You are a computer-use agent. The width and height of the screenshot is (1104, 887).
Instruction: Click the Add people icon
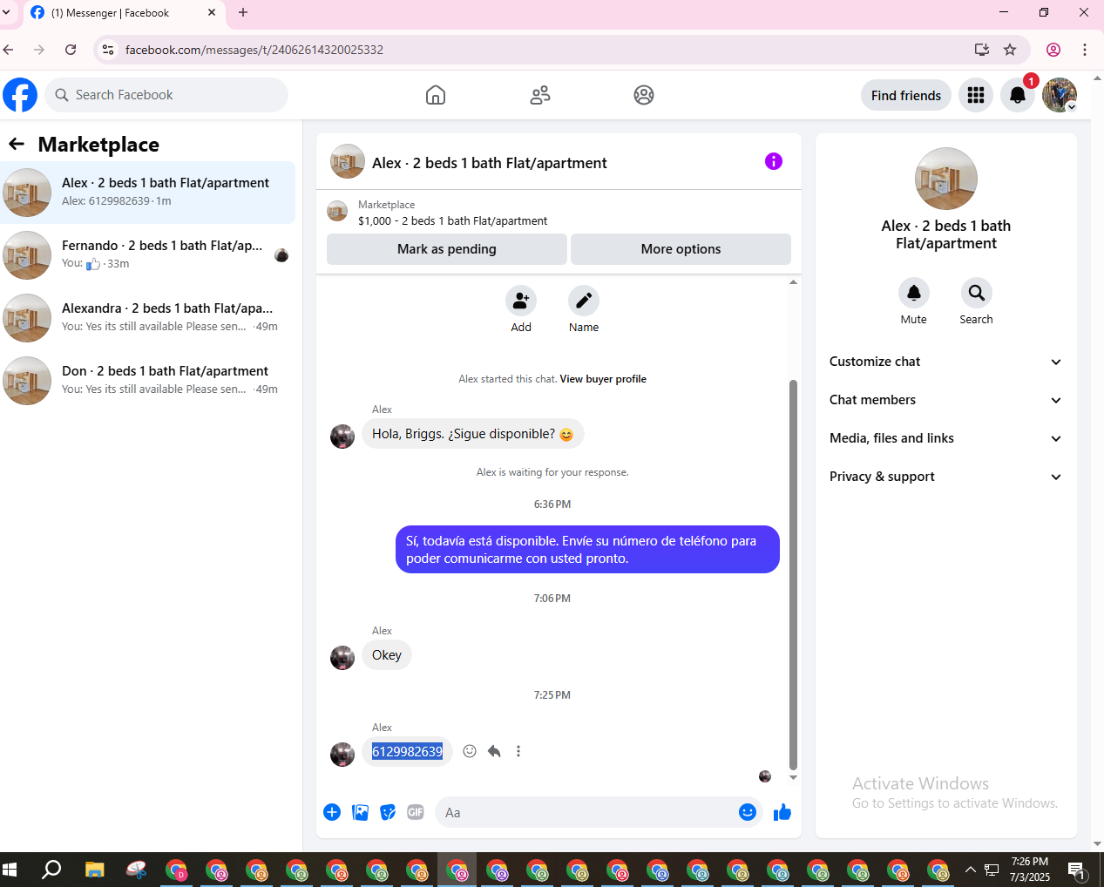click(521, 301)
